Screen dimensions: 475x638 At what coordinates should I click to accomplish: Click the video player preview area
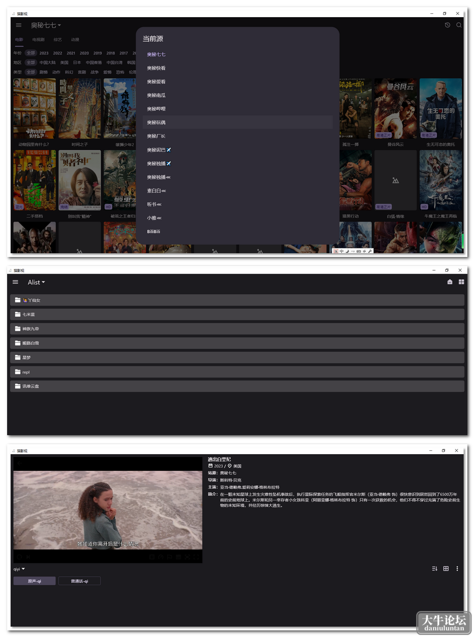(108, 510)
